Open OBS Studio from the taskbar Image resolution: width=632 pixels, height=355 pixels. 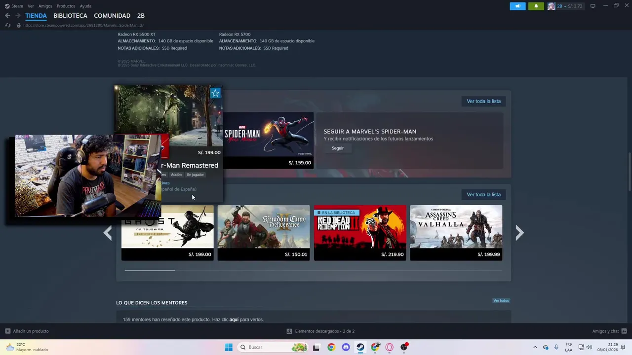[x=404, y=347]
